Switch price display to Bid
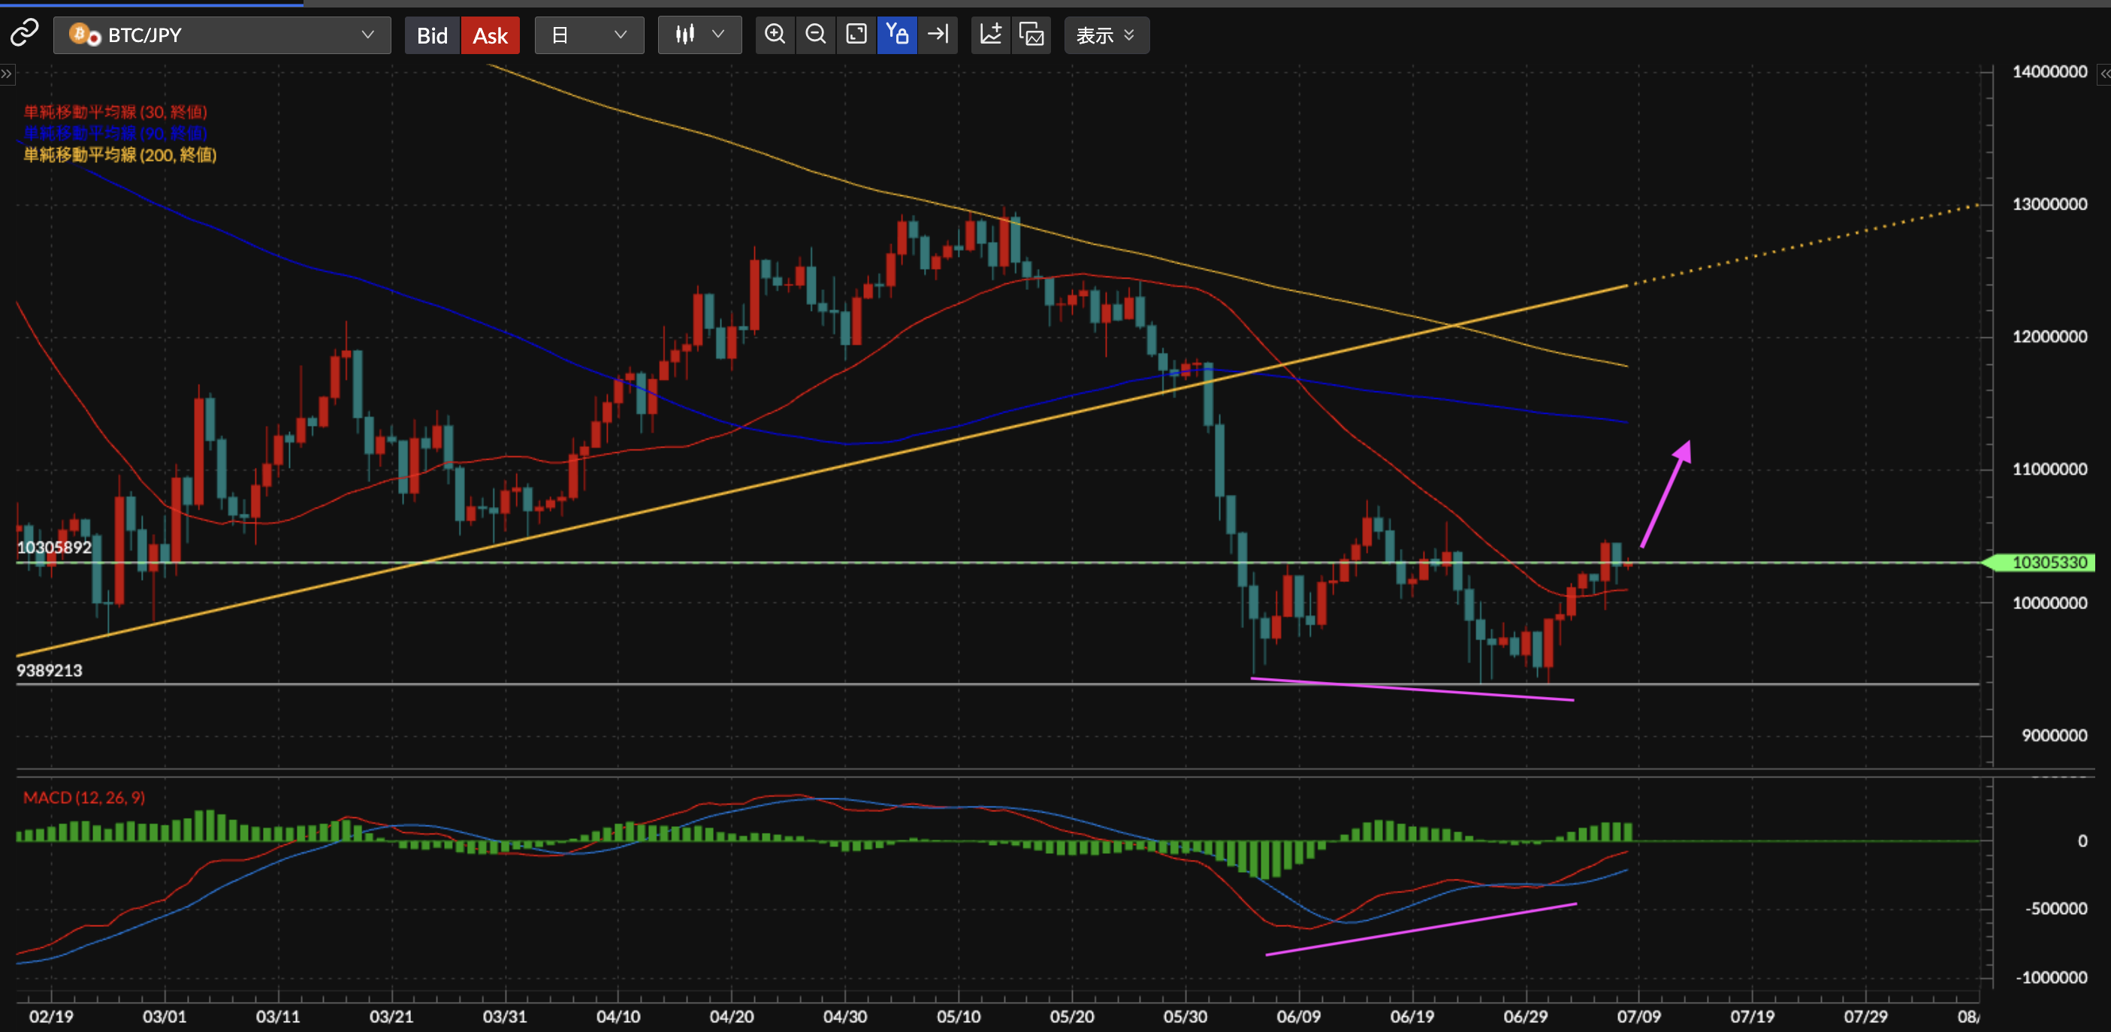2111x1032 pixels. [x=432, y=35]
